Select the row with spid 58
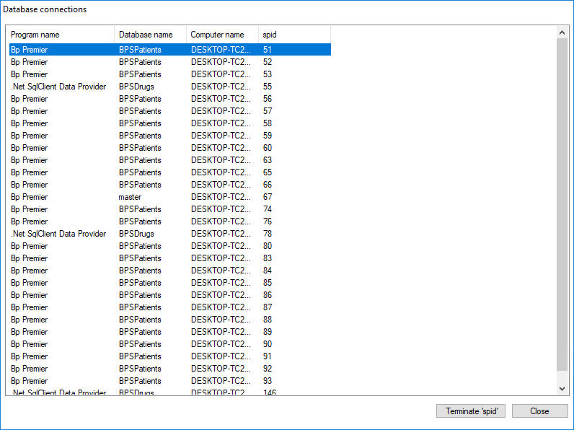 [x=170, y=123]
